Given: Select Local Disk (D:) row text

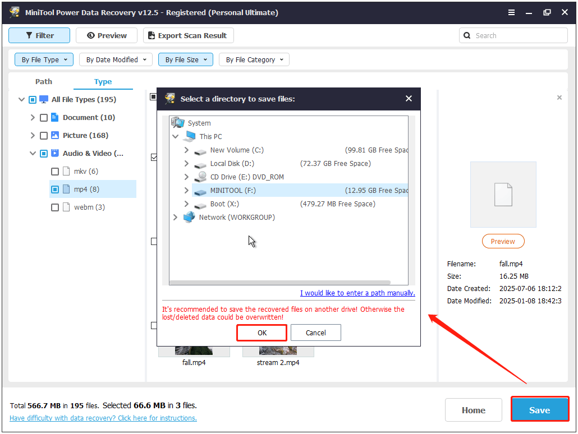Looking at the screenshot, I should tap(232, 164).
